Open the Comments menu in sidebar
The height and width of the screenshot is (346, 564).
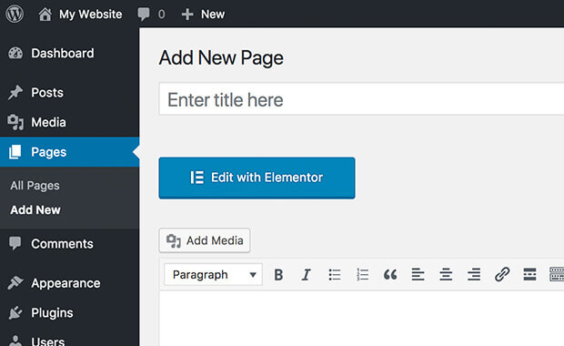pos(69,244)
